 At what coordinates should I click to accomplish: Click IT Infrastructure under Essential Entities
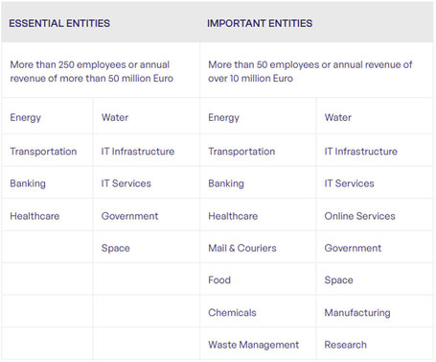coord(138,152)
